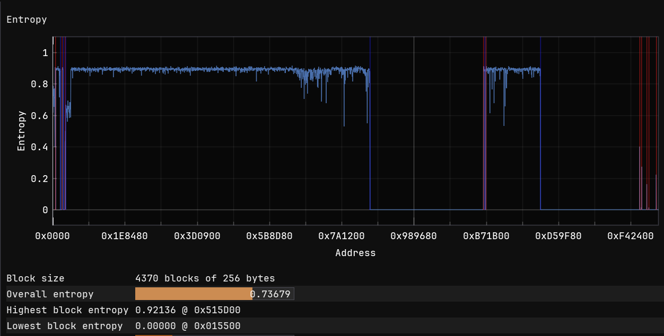Viewport: 664px width, 336px height.
Task: Click the orange Overall entropy progress bar
Action: pyautogui.click(x=193, y=294)
